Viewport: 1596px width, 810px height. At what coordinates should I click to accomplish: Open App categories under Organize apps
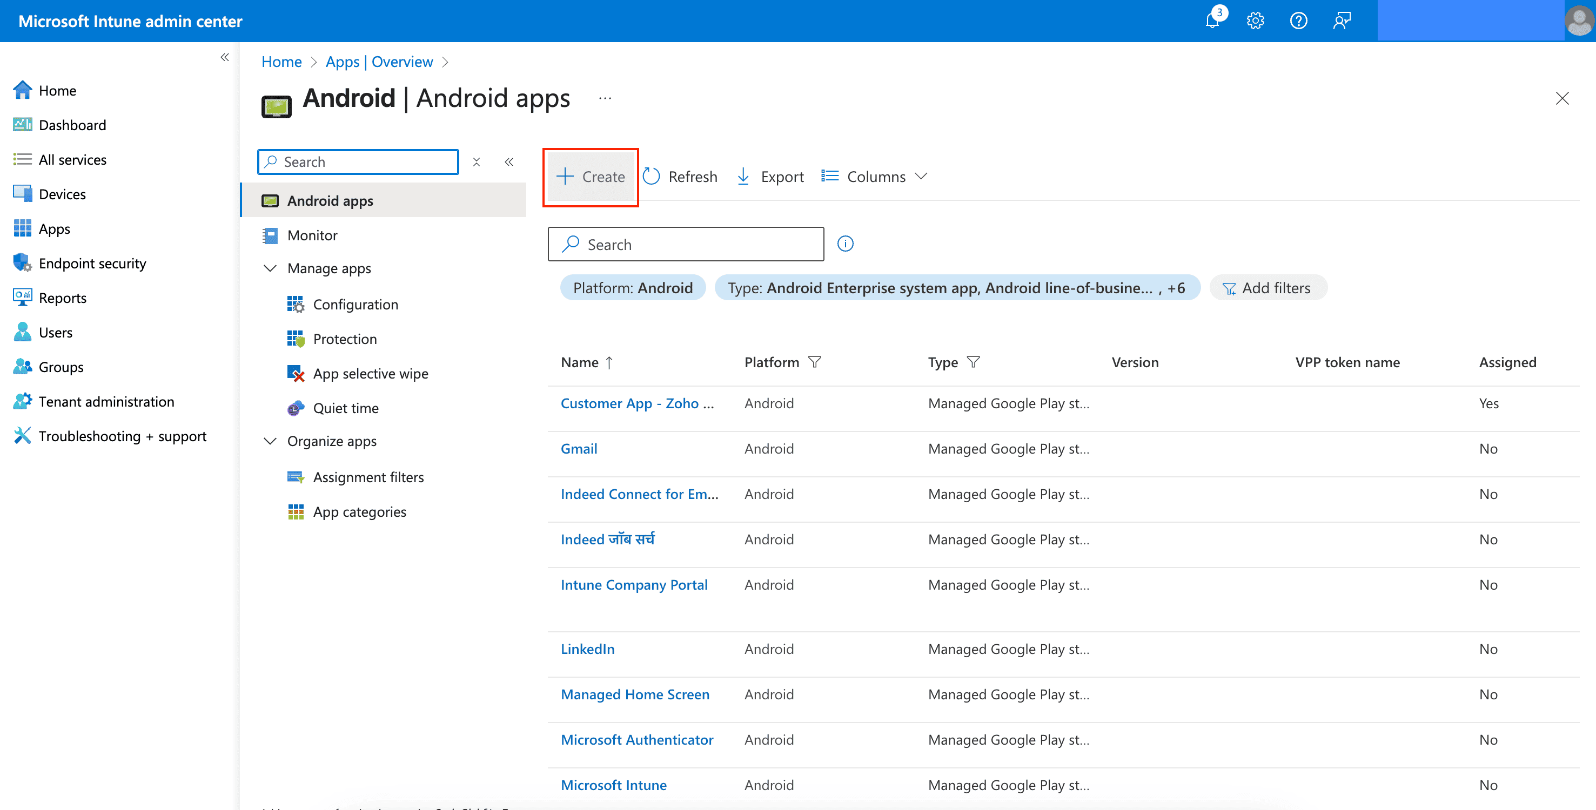click(x=359, y=511)
